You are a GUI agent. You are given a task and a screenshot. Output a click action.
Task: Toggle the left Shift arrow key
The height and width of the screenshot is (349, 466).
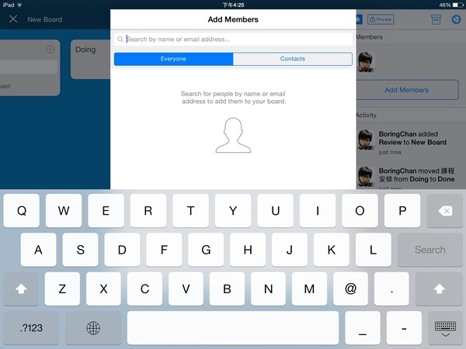click(21, 289)
